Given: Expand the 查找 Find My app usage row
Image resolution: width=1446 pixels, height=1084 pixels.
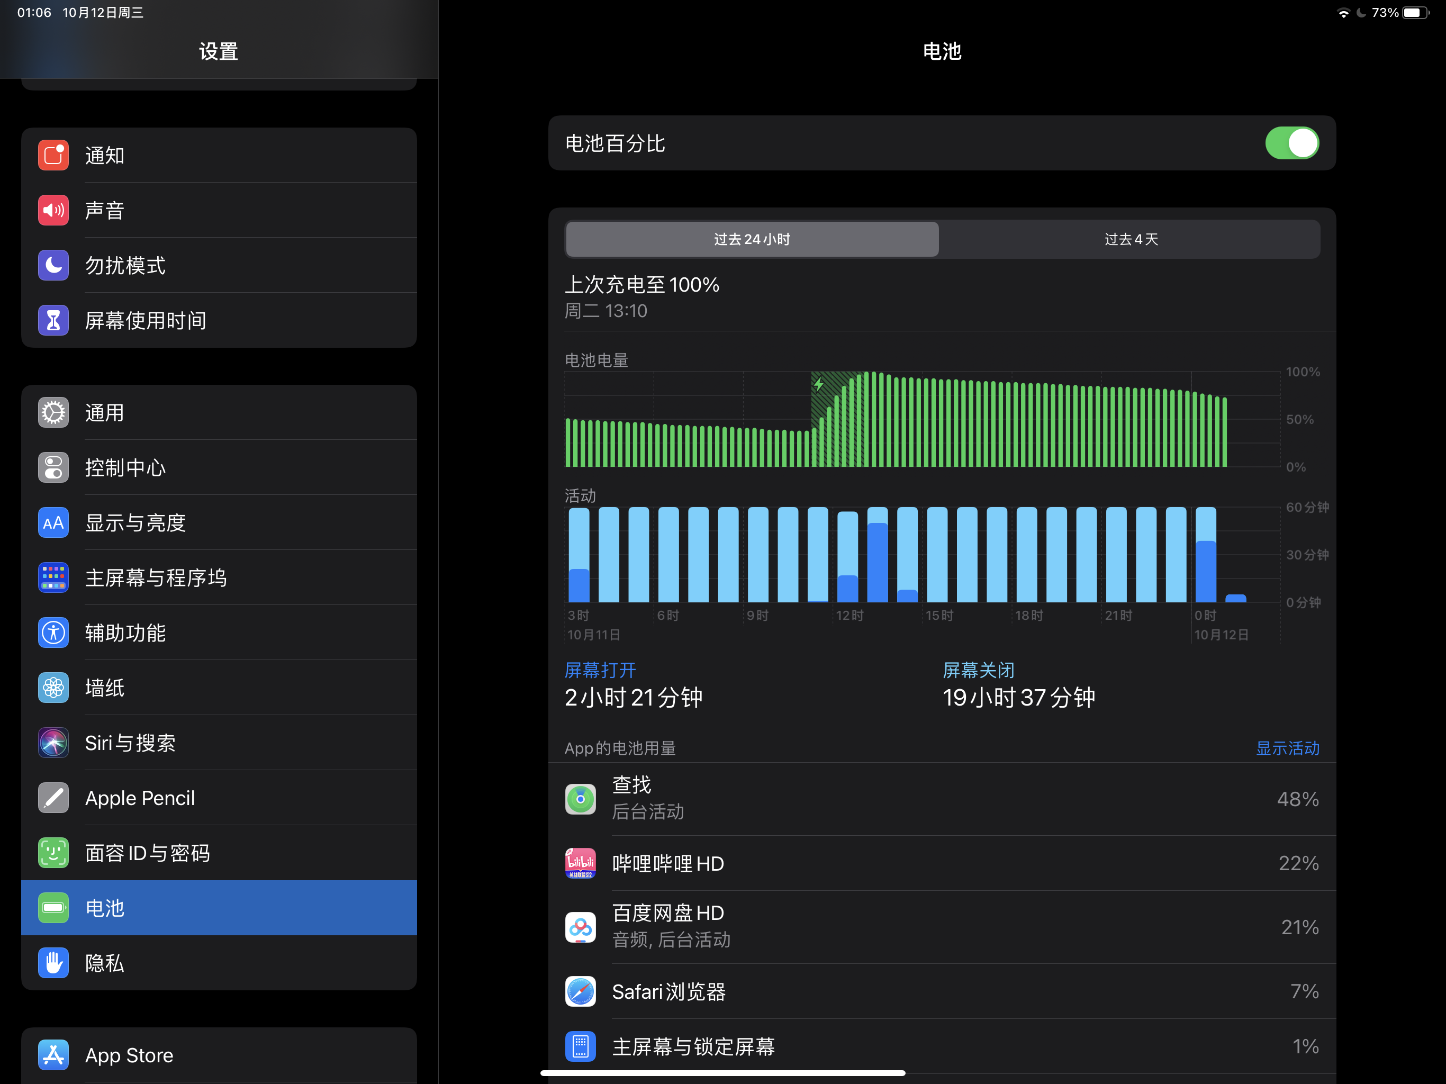Looking at the screenshot, I should pos(942,799).
